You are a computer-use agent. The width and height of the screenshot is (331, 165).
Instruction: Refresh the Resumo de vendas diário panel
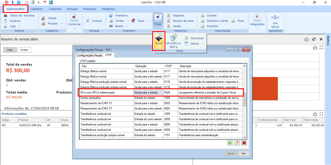pos(314,39)
